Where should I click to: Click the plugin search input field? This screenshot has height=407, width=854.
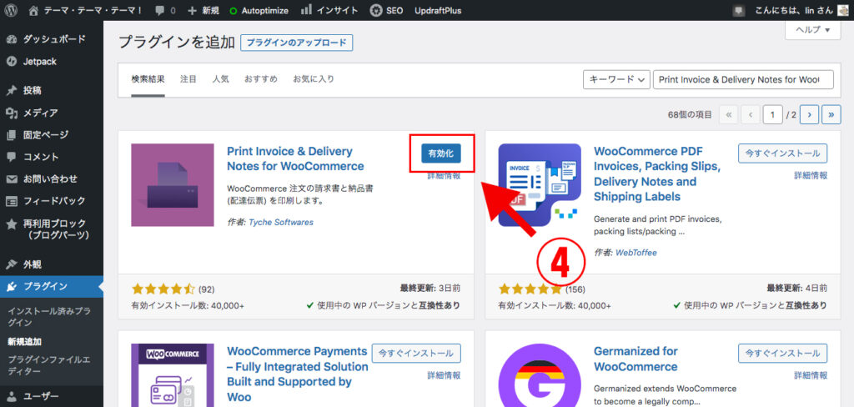(x=743, y=79)
